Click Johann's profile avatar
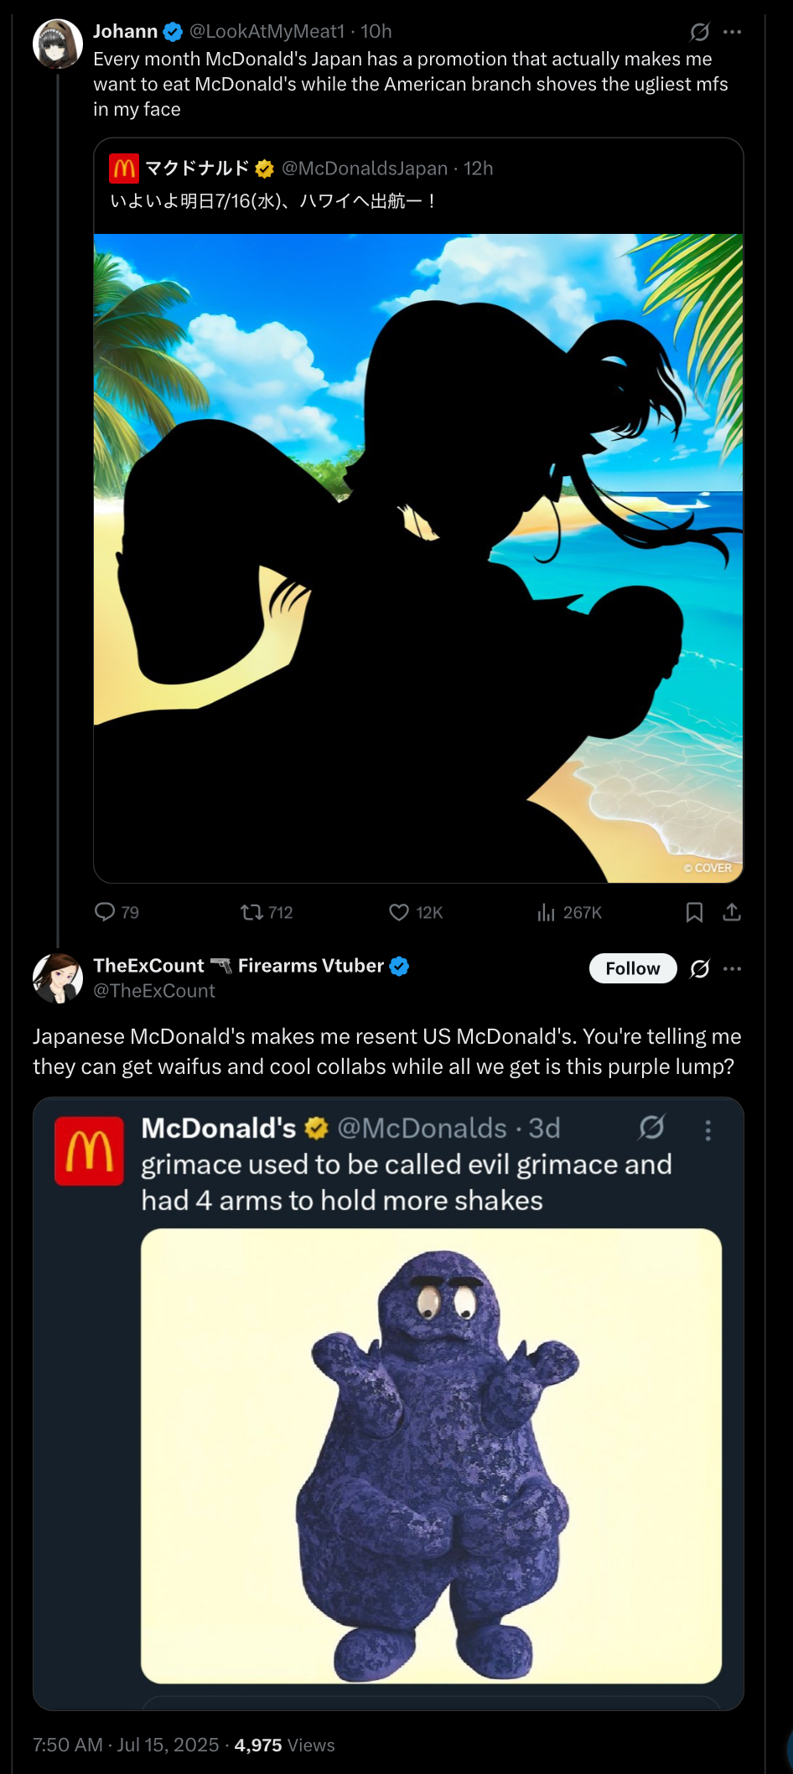The height and width of the screenshot is (1774, 793). 57,44
